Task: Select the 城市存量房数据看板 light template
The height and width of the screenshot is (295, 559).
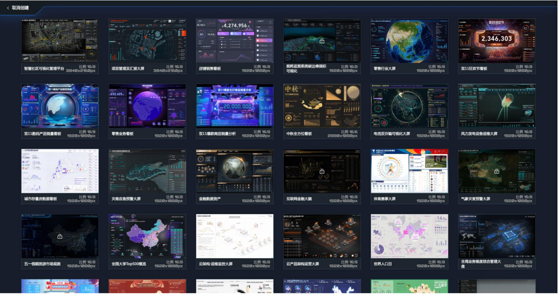Action: [x=60, y=171]
